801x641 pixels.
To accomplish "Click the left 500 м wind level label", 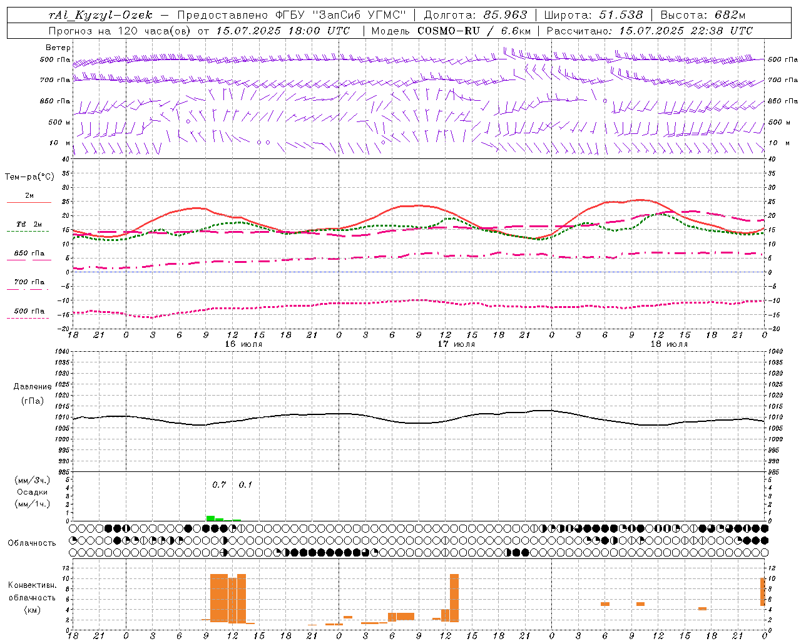I will [x=59, y=122].
